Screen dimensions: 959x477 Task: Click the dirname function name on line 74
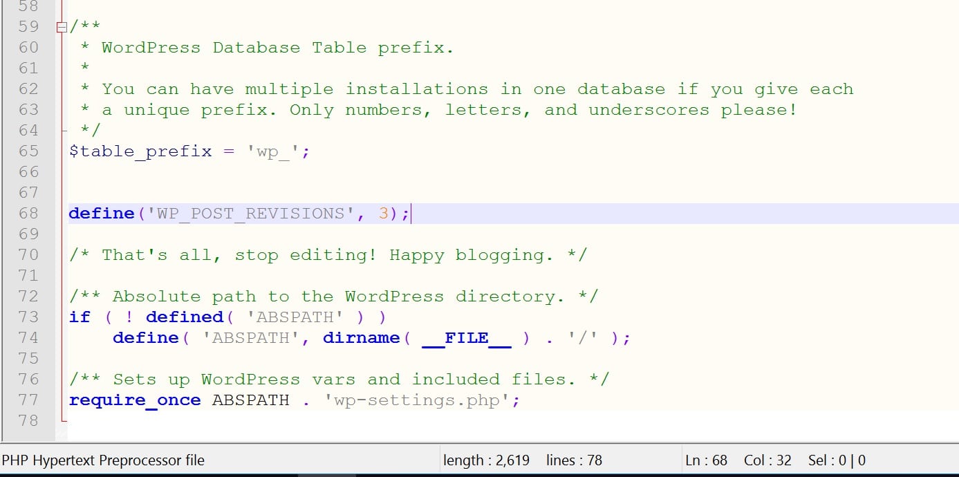coord(362,337)
